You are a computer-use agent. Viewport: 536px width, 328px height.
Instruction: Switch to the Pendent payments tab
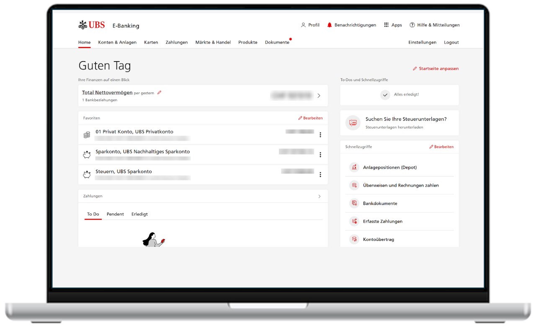point(115,214)
